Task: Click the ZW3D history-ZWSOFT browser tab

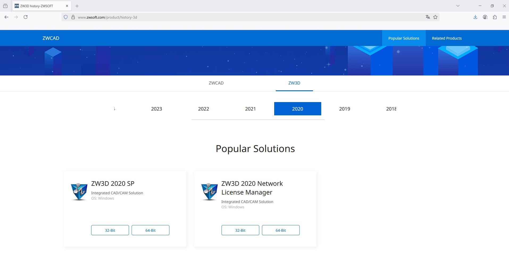Action: (x=41, y=6)
